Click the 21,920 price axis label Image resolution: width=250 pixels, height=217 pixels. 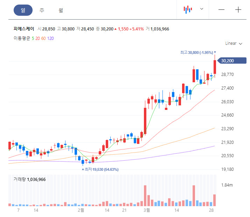[x=227, y=142]
